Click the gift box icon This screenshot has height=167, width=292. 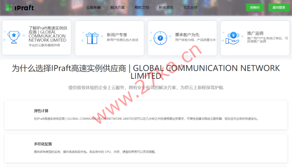pos(92,38)
